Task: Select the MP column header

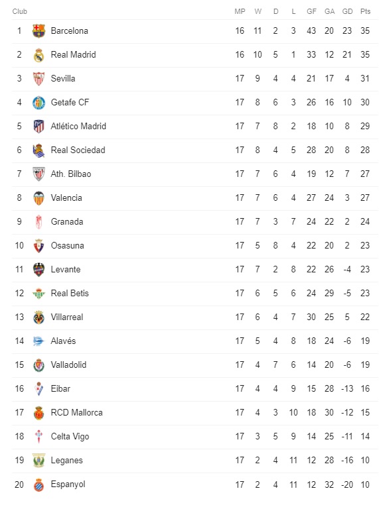Action: (240, 11)
